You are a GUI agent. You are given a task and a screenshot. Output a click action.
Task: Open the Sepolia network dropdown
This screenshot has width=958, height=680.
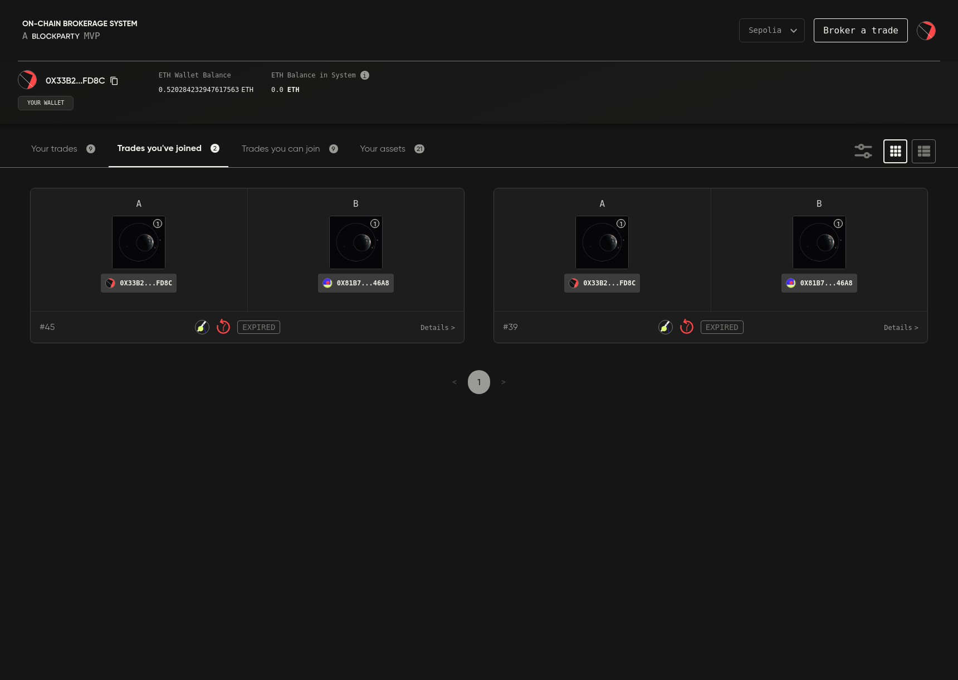(x=771, y=30)
